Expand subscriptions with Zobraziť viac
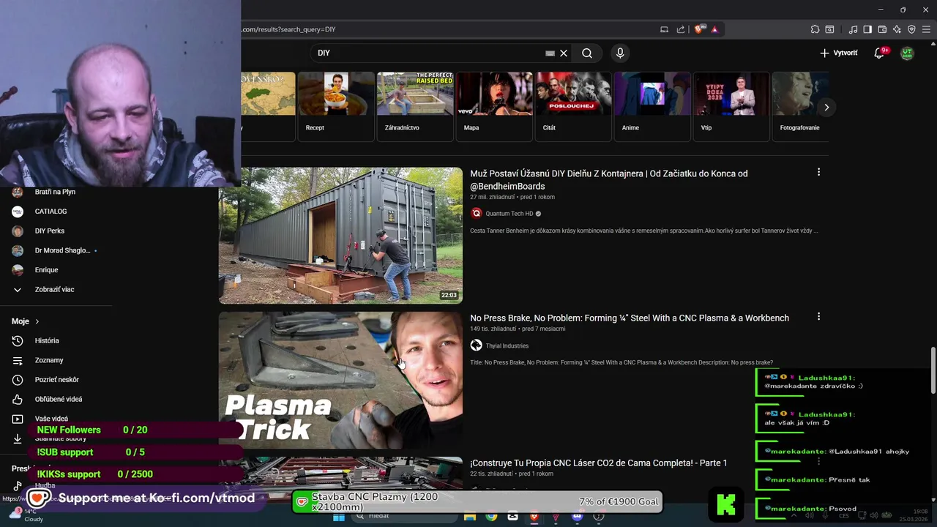Screen dimensions: 937x527 pos(56,289)
